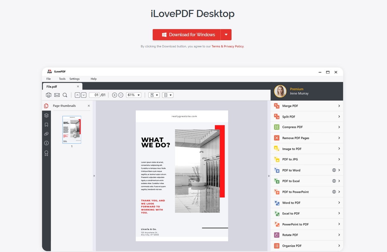Click the PDF to JPG icon

[277, 159]
